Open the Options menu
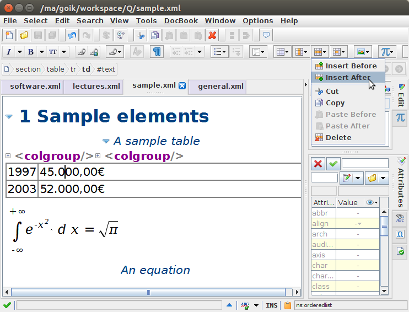The height and width of the screenshot is (312, 409). [258, 20]
